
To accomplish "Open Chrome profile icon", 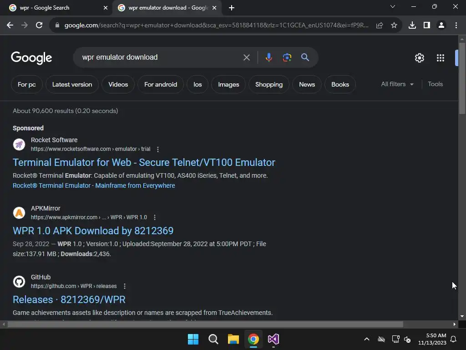I will [x=441, y=26].
